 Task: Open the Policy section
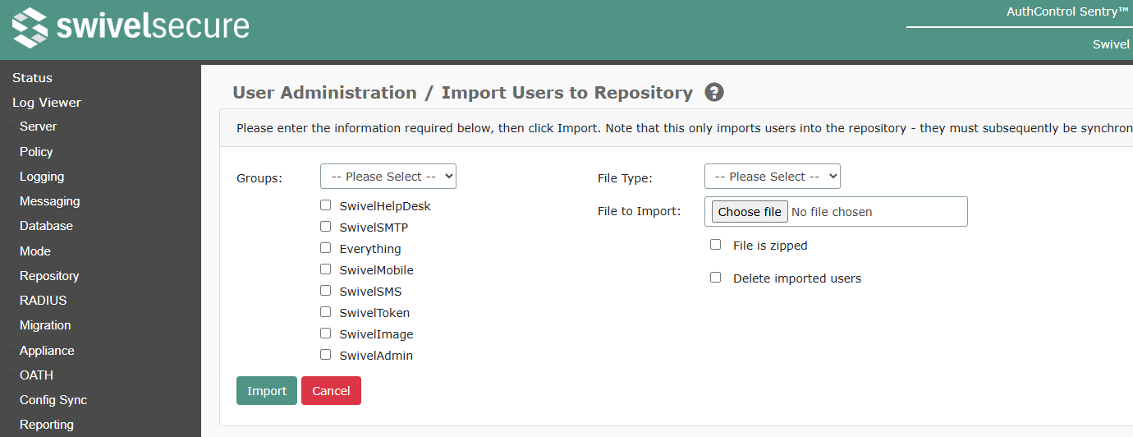pyautogui.click(x=36, y=152)
